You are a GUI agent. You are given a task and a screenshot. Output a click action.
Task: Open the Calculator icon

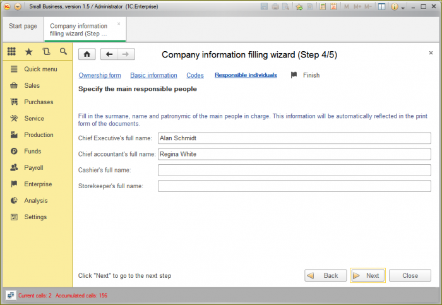tap(323, 7)
